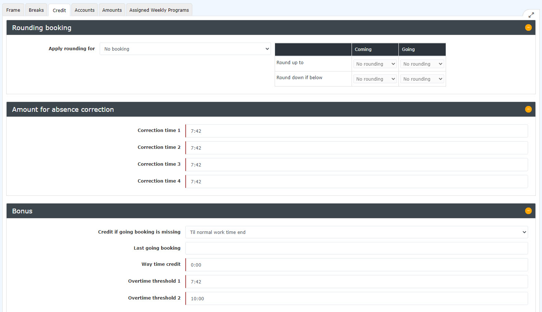Collapse the Bonus section
Image resolution: width=542 pixels, height=312 pixels.
pyautogui.click(x=528, y=211)
